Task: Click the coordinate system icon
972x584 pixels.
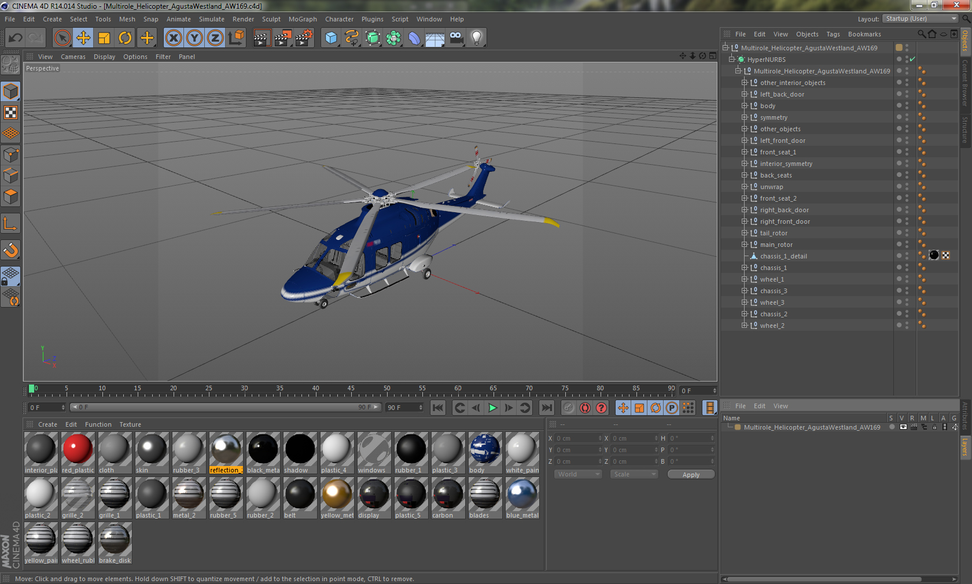Action: pyautogui.click(x=236, y=38)
